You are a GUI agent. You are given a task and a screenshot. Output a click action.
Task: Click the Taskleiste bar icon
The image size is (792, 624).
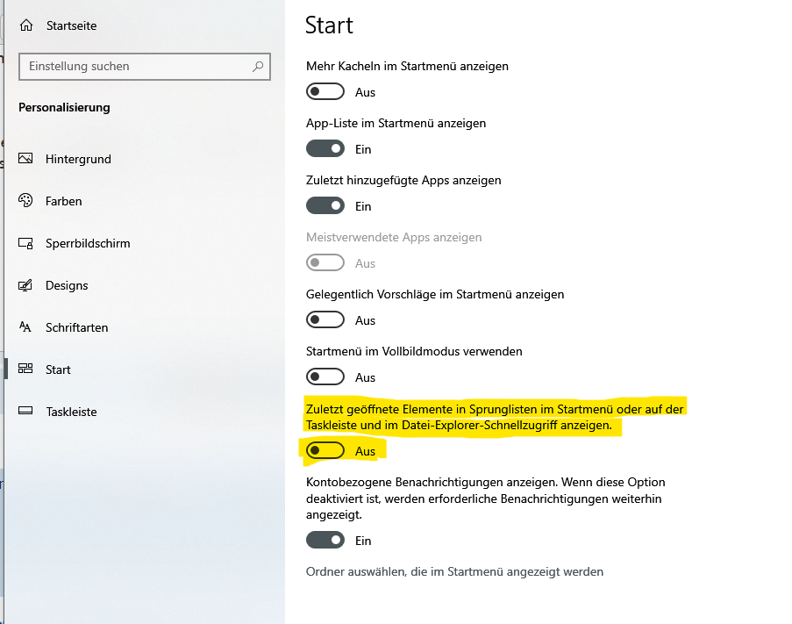pos(26,412)
